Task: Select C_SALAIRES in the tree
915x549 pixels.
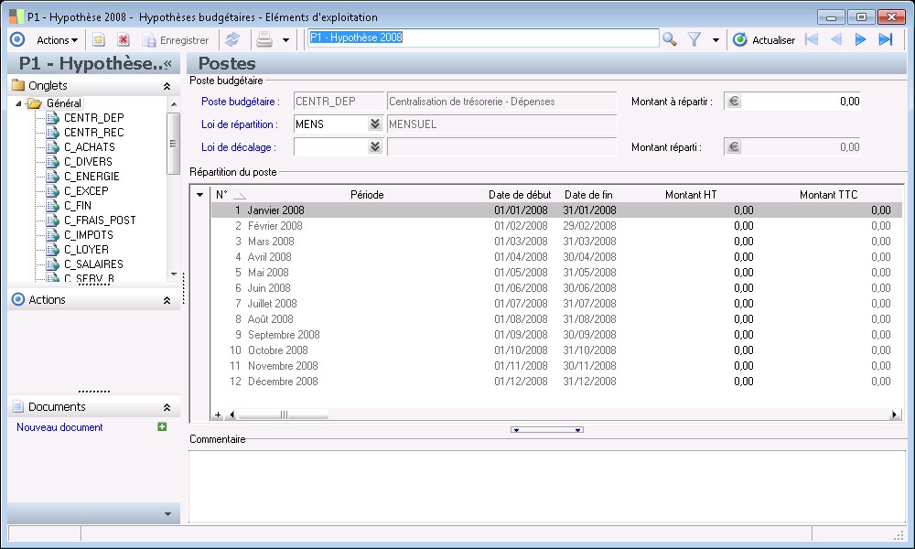Action: pos(93,264)
